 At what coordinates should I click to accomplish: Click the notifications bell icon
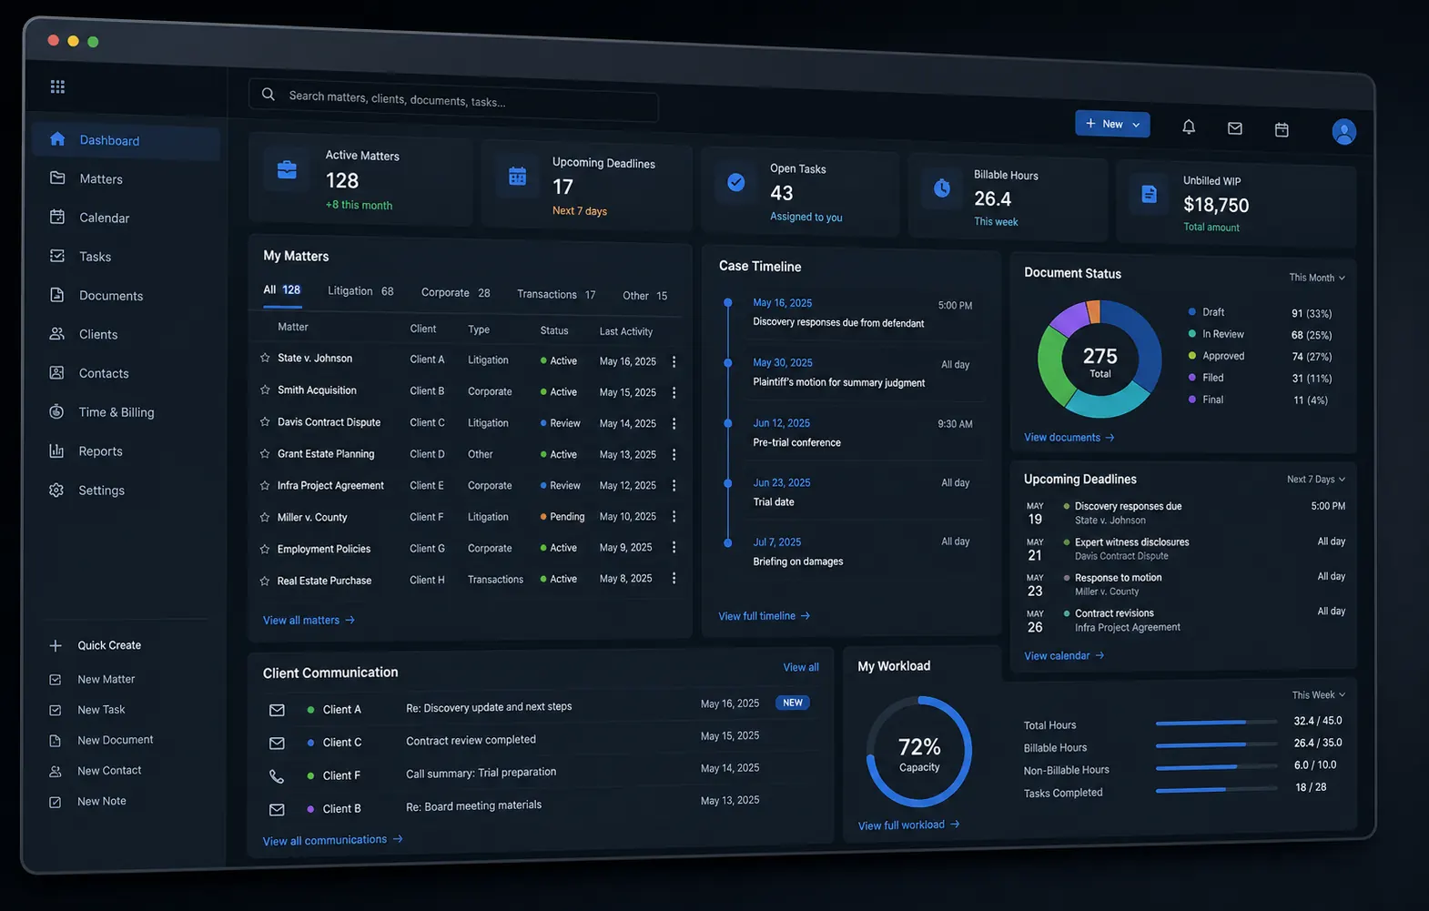(x=1189, y=127)
